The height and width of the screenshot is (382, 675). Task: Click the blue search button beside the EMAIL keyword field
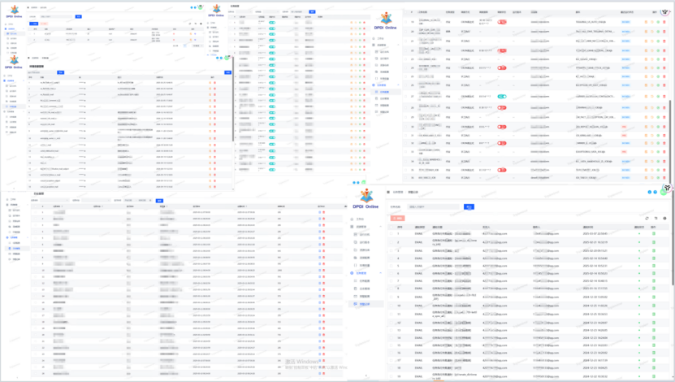pyautogui.click(x=469, y=207)
